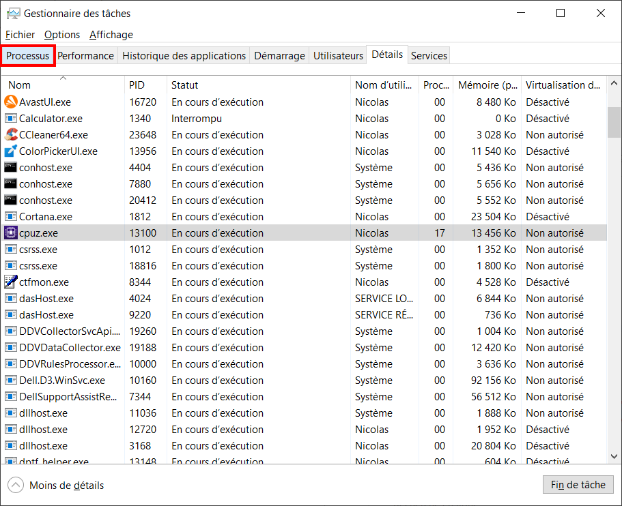
Task: Click the 56 512 Ko memory value
Action: point(494,397)
